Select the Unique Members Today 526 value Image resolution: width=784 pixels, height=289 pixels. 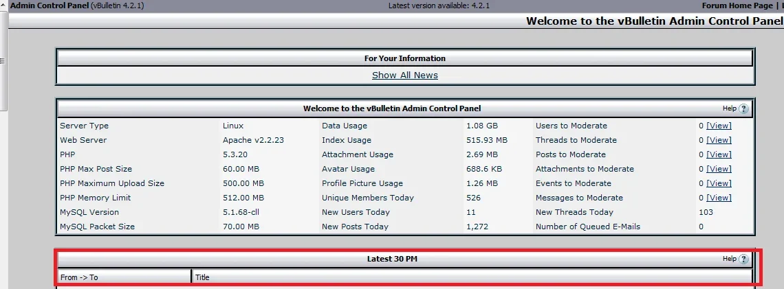(474, 198)
